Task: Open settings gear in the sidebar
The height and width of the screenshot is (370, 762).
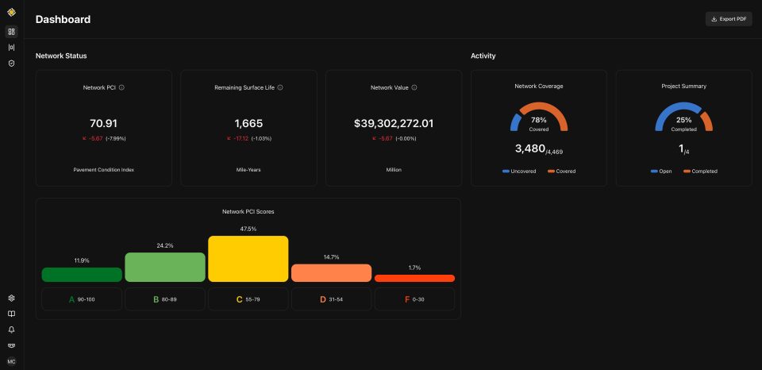Action: [11, 299]
